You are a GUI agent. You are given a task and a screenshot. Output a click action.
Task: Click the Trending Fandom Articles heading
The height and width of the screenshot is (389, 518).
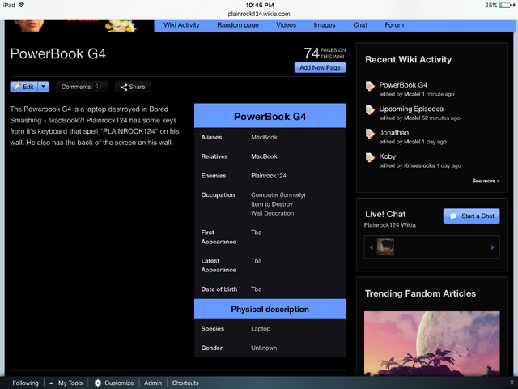tap(420, 293)
